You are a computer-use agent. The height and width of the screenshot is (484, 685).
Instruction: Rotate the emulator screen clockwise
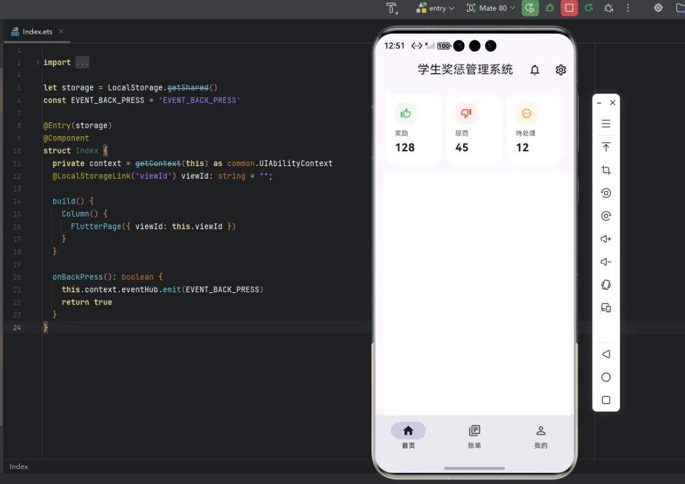click(606, 216)
